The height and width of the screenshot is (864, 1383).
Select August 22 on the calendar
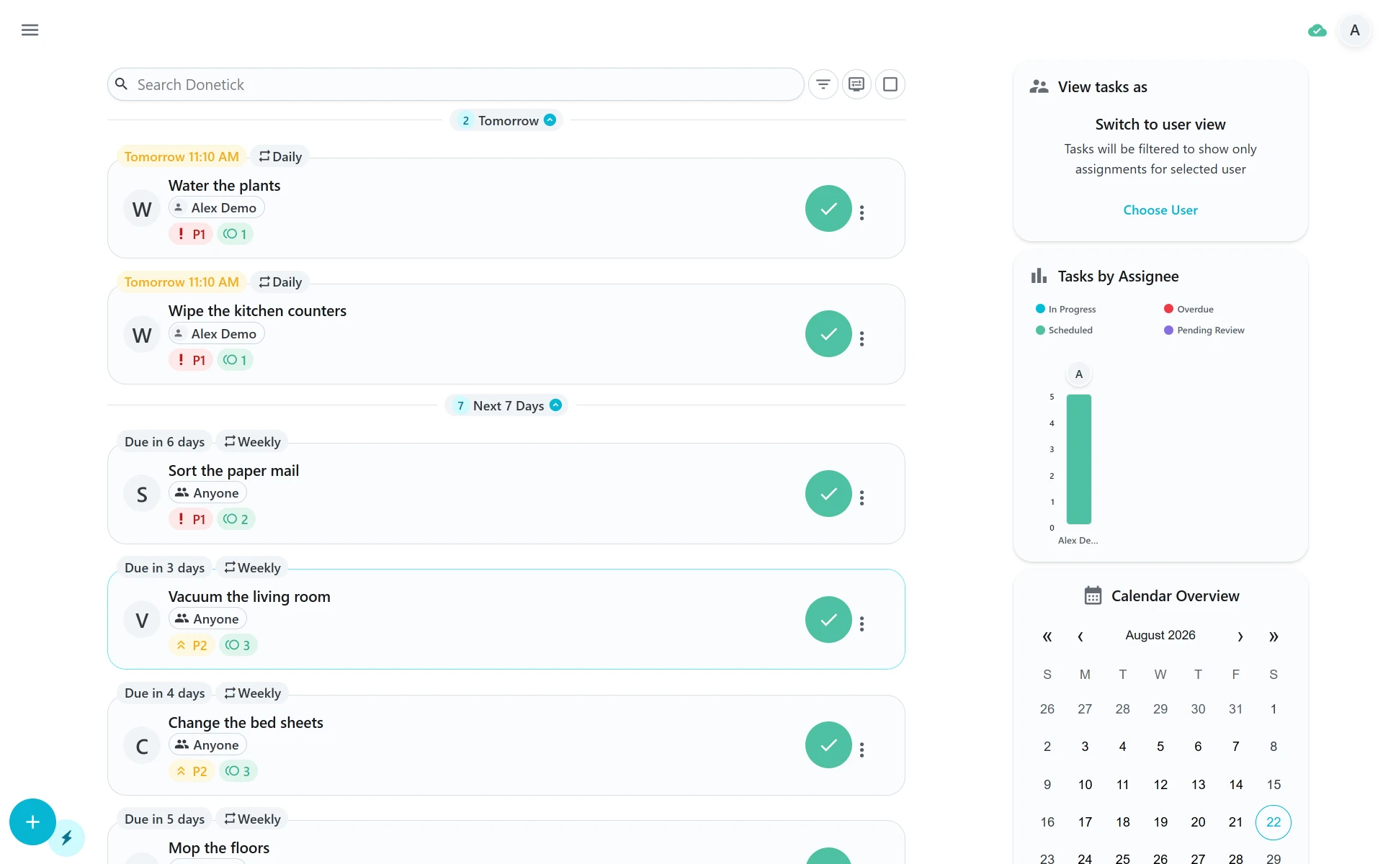point(1273,822)
